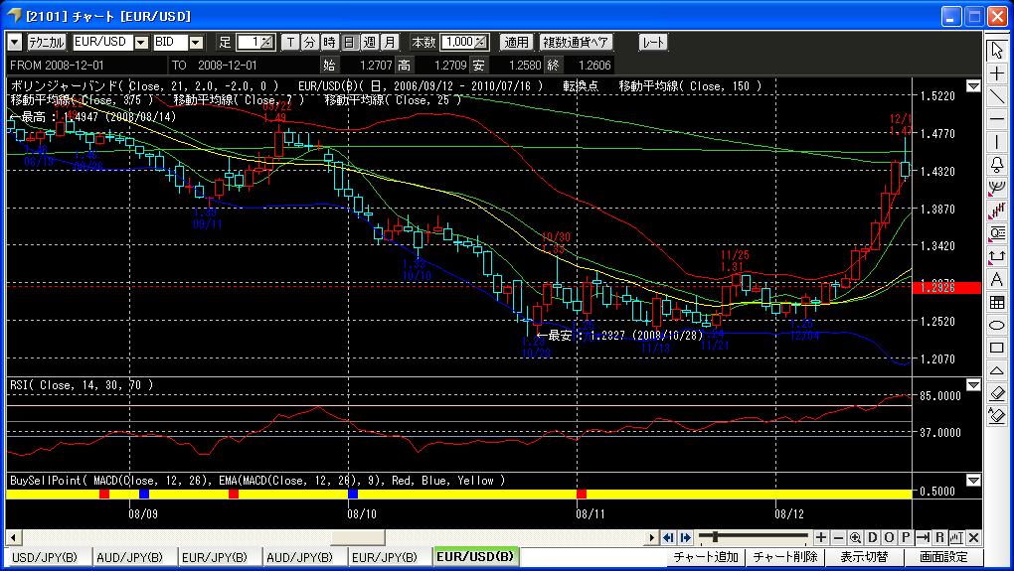Toggle the R button
This screenshot has height=571, width=1014.
(939, 537)
